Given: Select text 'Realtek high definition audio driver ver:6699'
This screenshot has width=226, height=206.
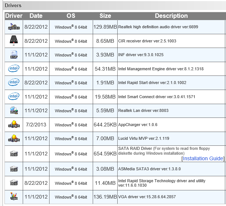Looking at the screenshot, I should coord(158,27).
